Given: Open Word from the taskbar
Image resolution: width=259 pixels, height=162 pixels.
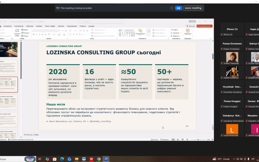Looking at the screenshot, I should tap(84, 159).
